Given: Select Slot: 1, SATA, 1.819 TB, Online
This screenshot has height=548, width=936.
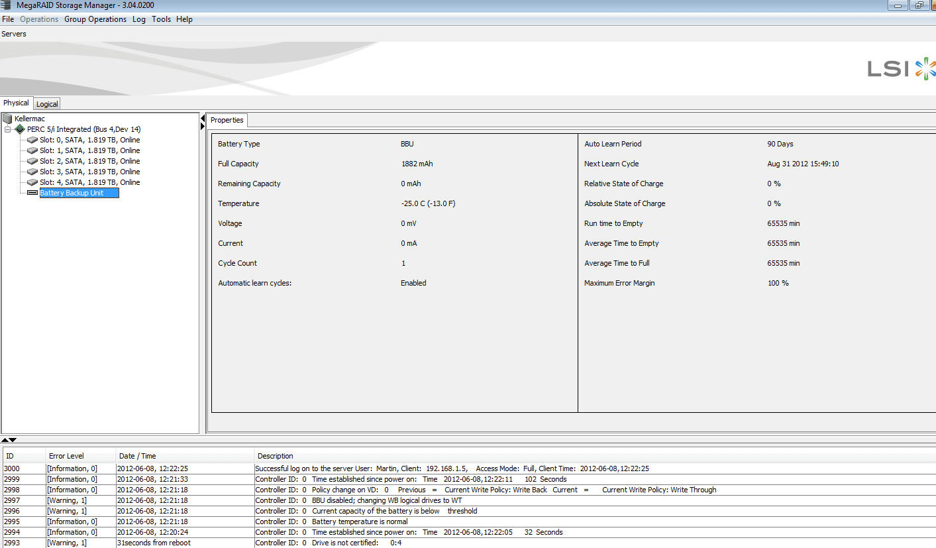Looking at the screenshot, I should click(x=90, y=150).
